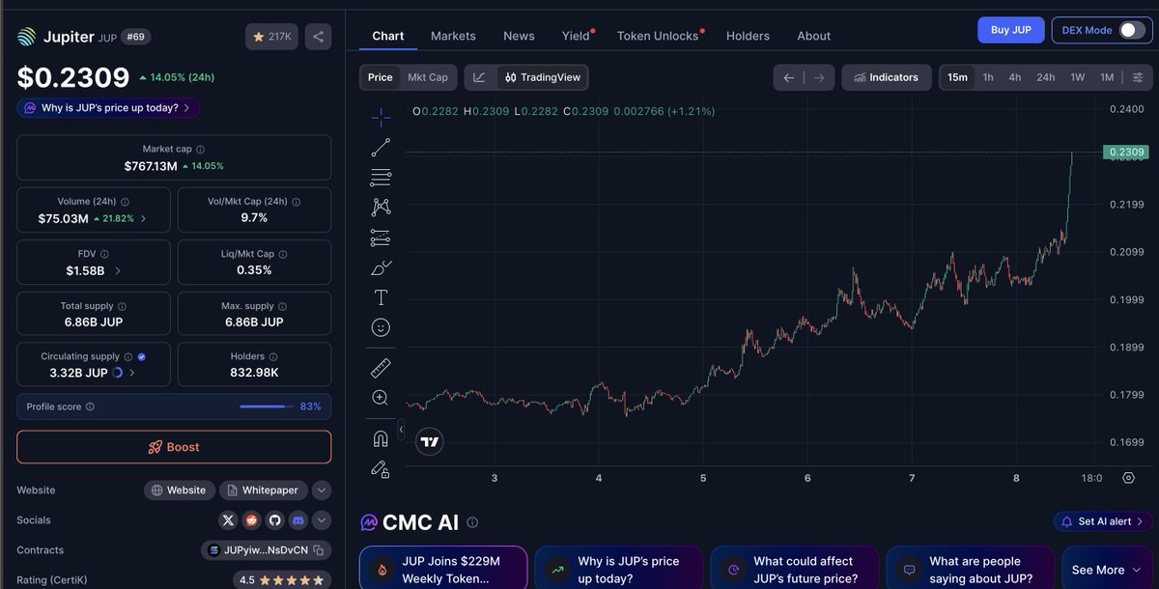Open the Yield tab
This screenshot has height=589, width=1159.
tap(577, 36)
